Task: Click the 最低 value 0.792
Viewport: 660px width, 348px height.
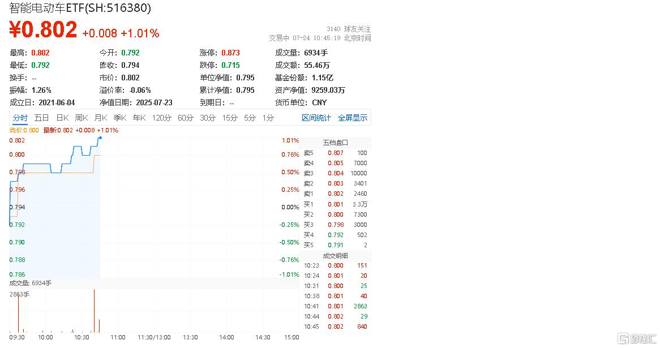Action: pyautogui.click(x=40, y=65)
